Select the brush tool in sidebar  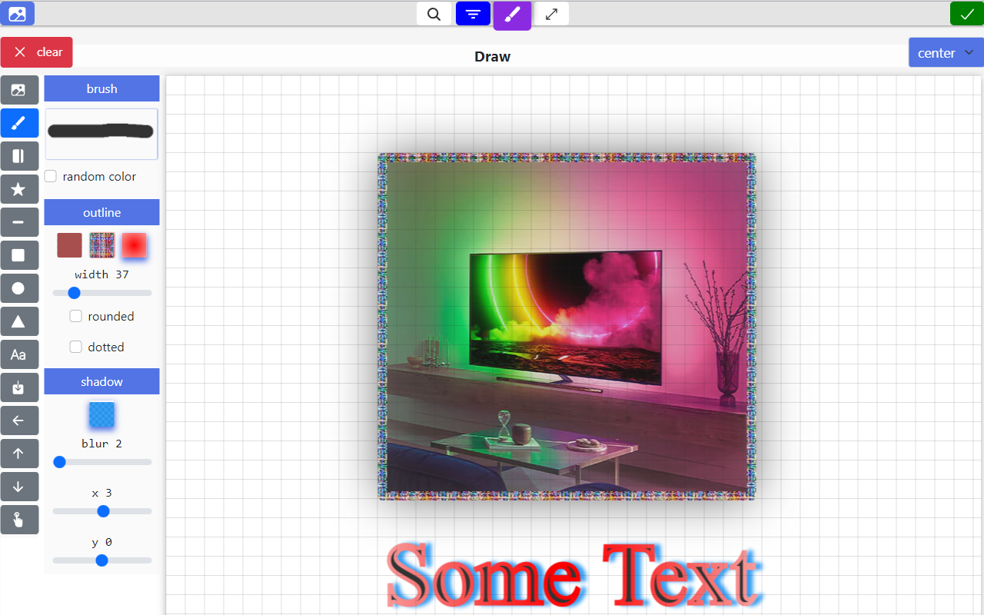coord(19,123)
